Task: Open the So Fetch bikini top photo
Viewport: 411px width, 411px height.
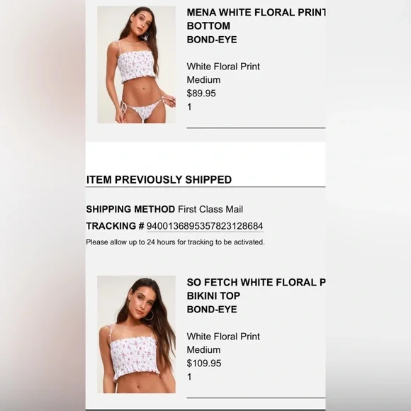Action: [136, 334]
